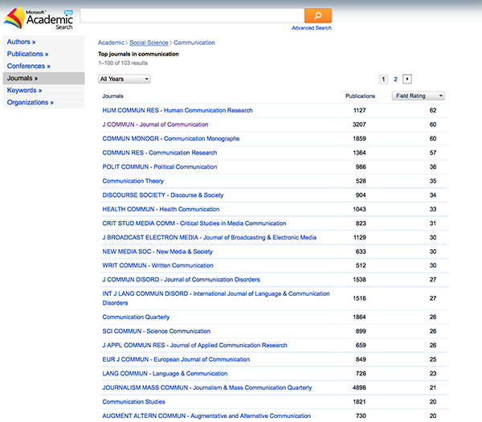Click the orange search magnifier button
482x422 pixels.
pos(318,15)
